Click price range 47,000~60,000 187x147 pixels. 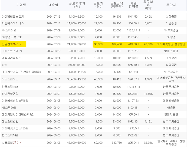[77, 142]
